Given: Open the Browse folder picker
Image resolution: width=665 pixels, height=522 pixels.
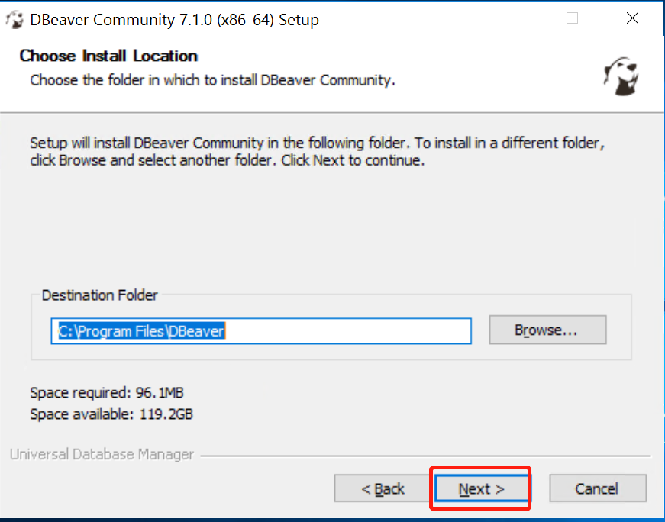Looking at the screenshot, I should pyautogui.click(x=547, y=330).
